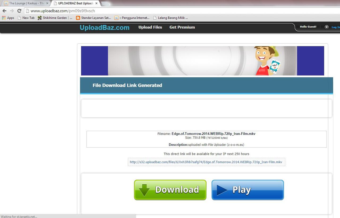340x218 pixels.
Task: Click the browser back arrow
Action: coord(4,11)
